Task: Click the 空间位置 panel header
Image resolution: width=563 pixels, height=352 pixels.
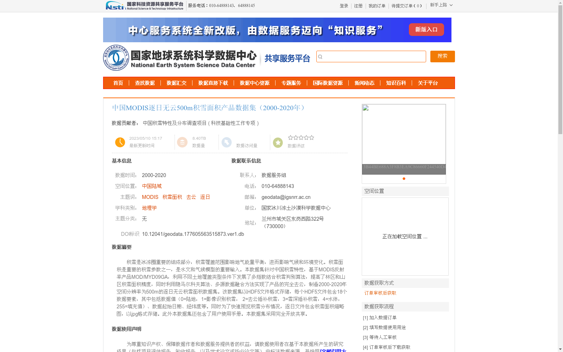Action: pyautogui.click(x=405, y=191)
